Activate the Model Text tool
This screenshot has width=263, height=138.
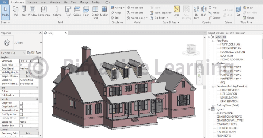pos(135,8)
